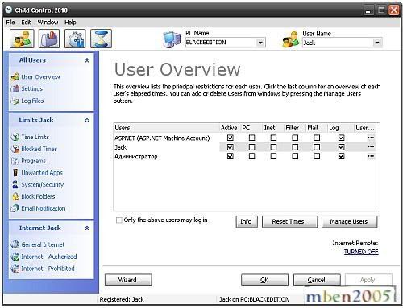Image resolution: width=403 pixels, height=308 pixels.
Task: Click the Active column header
Action: 230,128
